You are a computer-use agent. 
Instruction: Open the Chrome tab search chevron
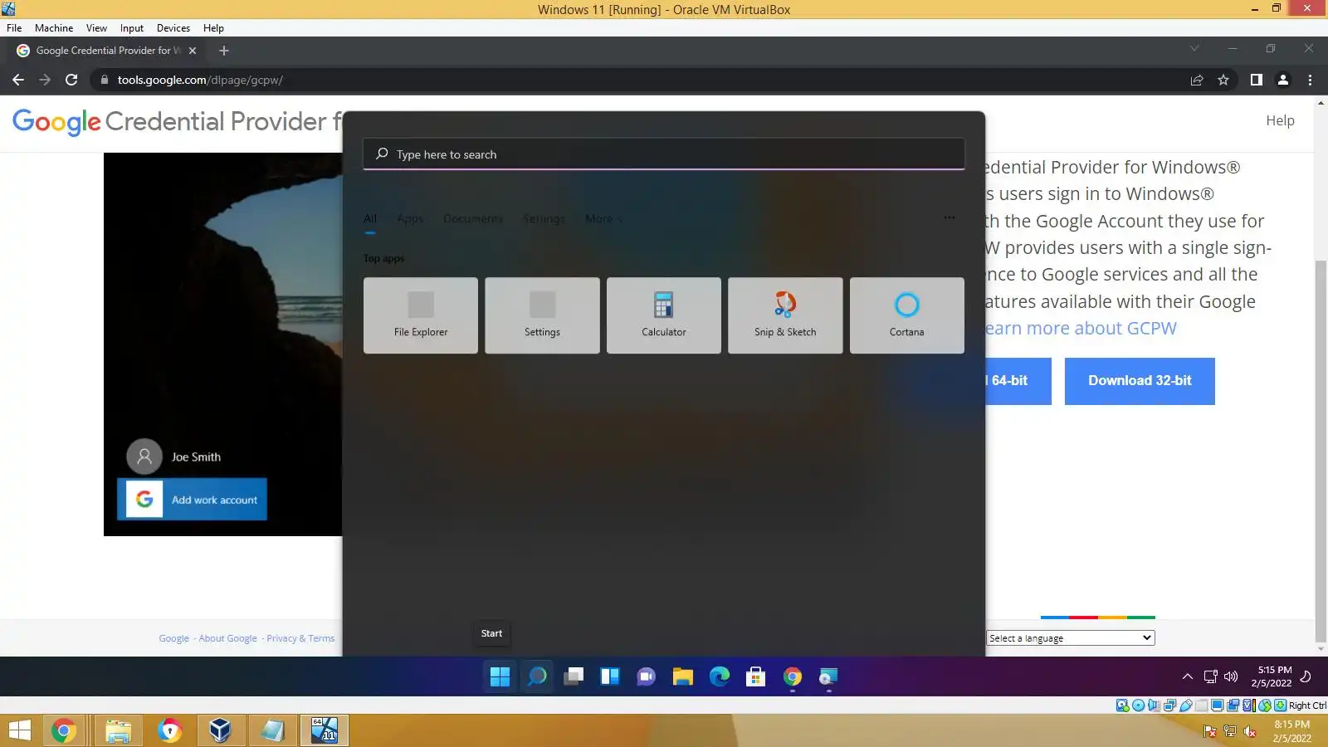tap(1194, 49)
